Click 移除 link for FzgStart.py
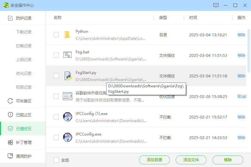Image resolution: width=251 pixels, height=167 pixels. pos(241,76)
